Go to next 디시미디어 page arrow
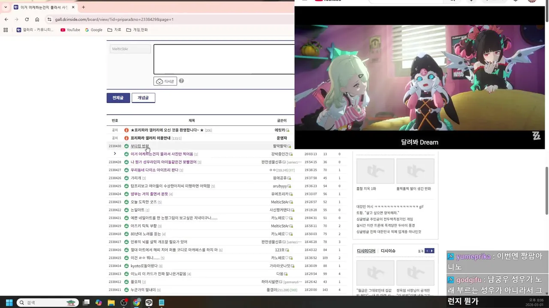This screenshot has height=308, width=549. [x=432, y=251]
